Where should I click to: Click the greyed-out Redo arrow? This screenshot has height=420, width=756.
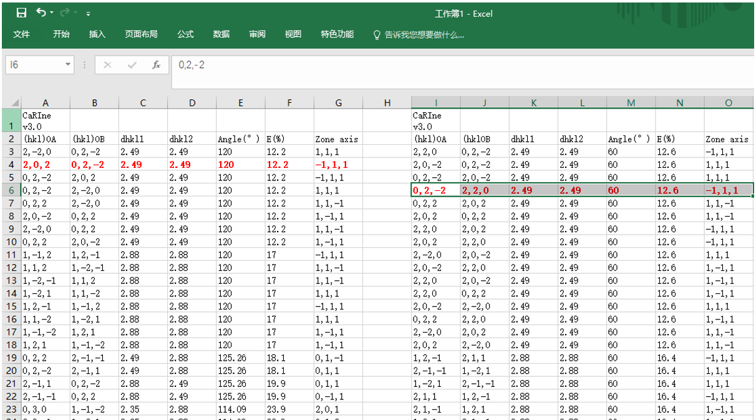click(65, 12)
